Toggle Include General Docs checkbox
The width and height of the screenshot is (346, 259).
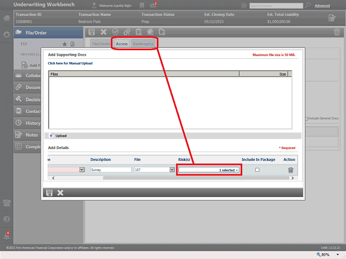(x=306, y=119)
